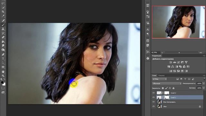
Task: Filter layers by pixel layers
Action: [x=177, y=79]
